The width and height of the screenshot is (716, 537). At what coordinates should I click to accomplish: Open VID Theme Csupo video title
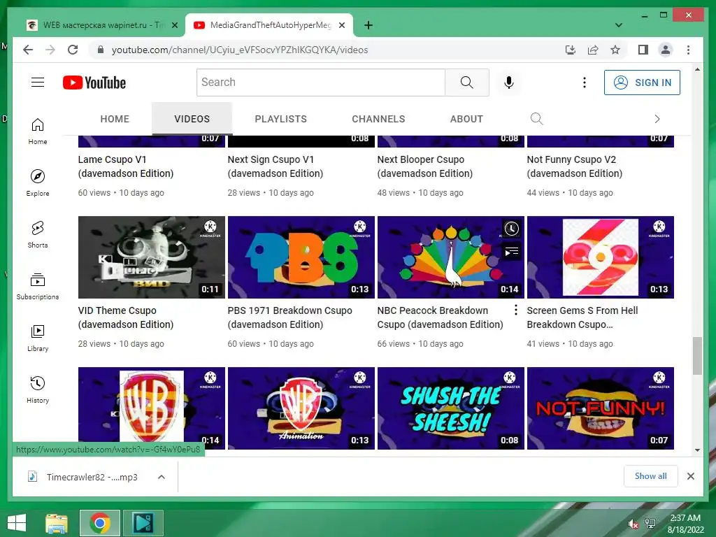pos(126,317)
